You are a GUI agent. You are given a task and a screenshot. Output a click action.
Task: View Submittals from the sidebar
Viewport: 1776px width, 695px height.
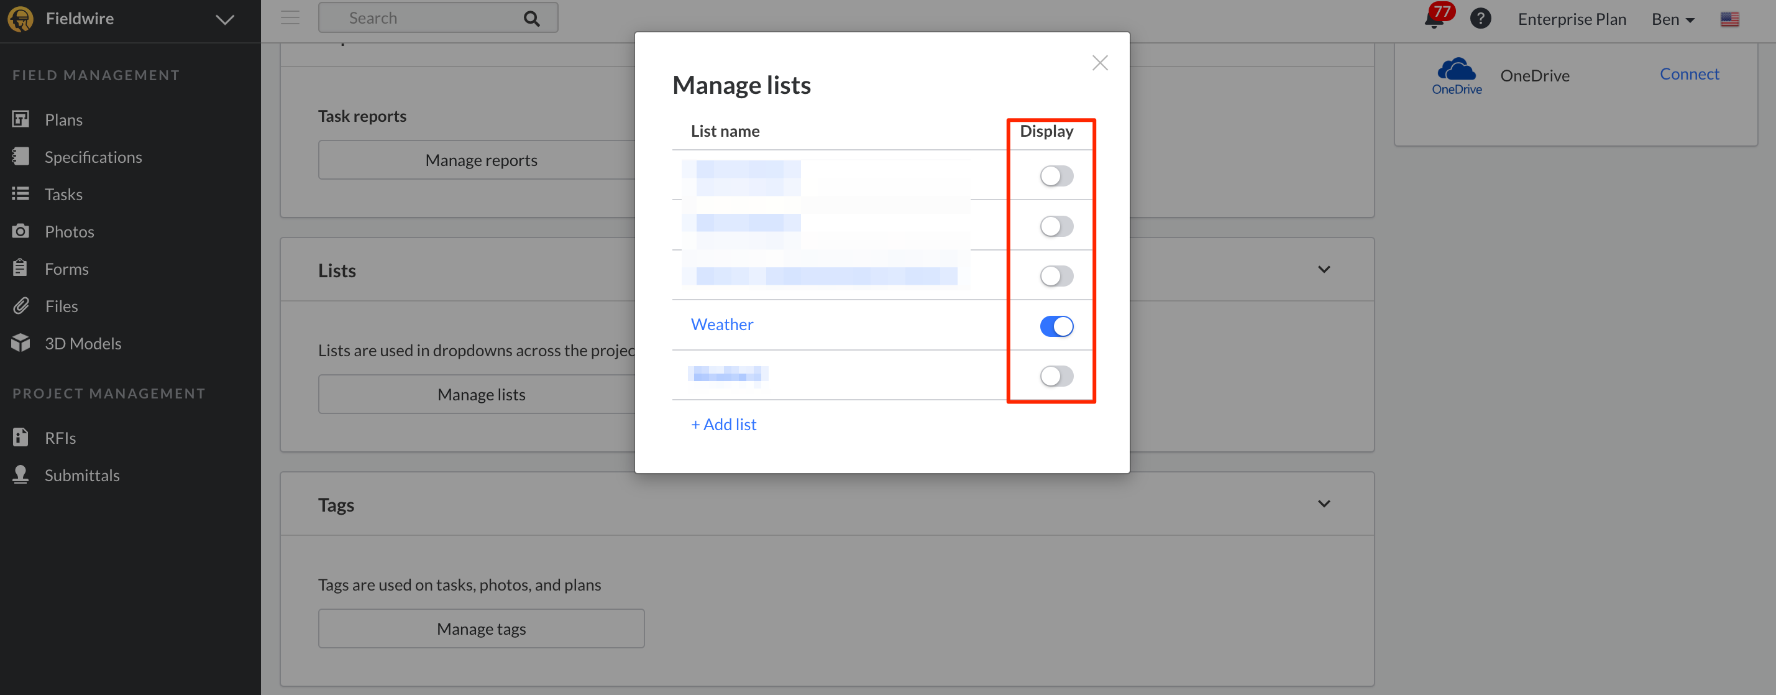(81, 474)
